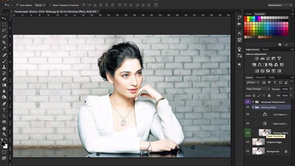
Task: Select the Eyedropper tool
Action: coord(4,48)
